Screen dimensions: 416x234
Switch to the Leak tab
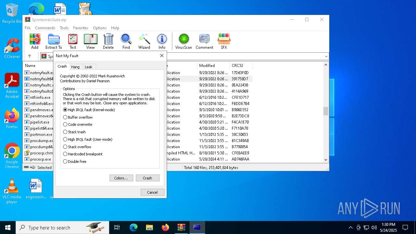coord(89,67)
